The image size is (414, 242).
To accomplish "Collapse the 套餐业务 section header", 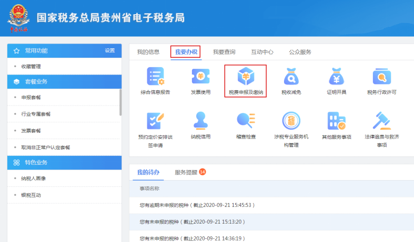I will [64, 82].
